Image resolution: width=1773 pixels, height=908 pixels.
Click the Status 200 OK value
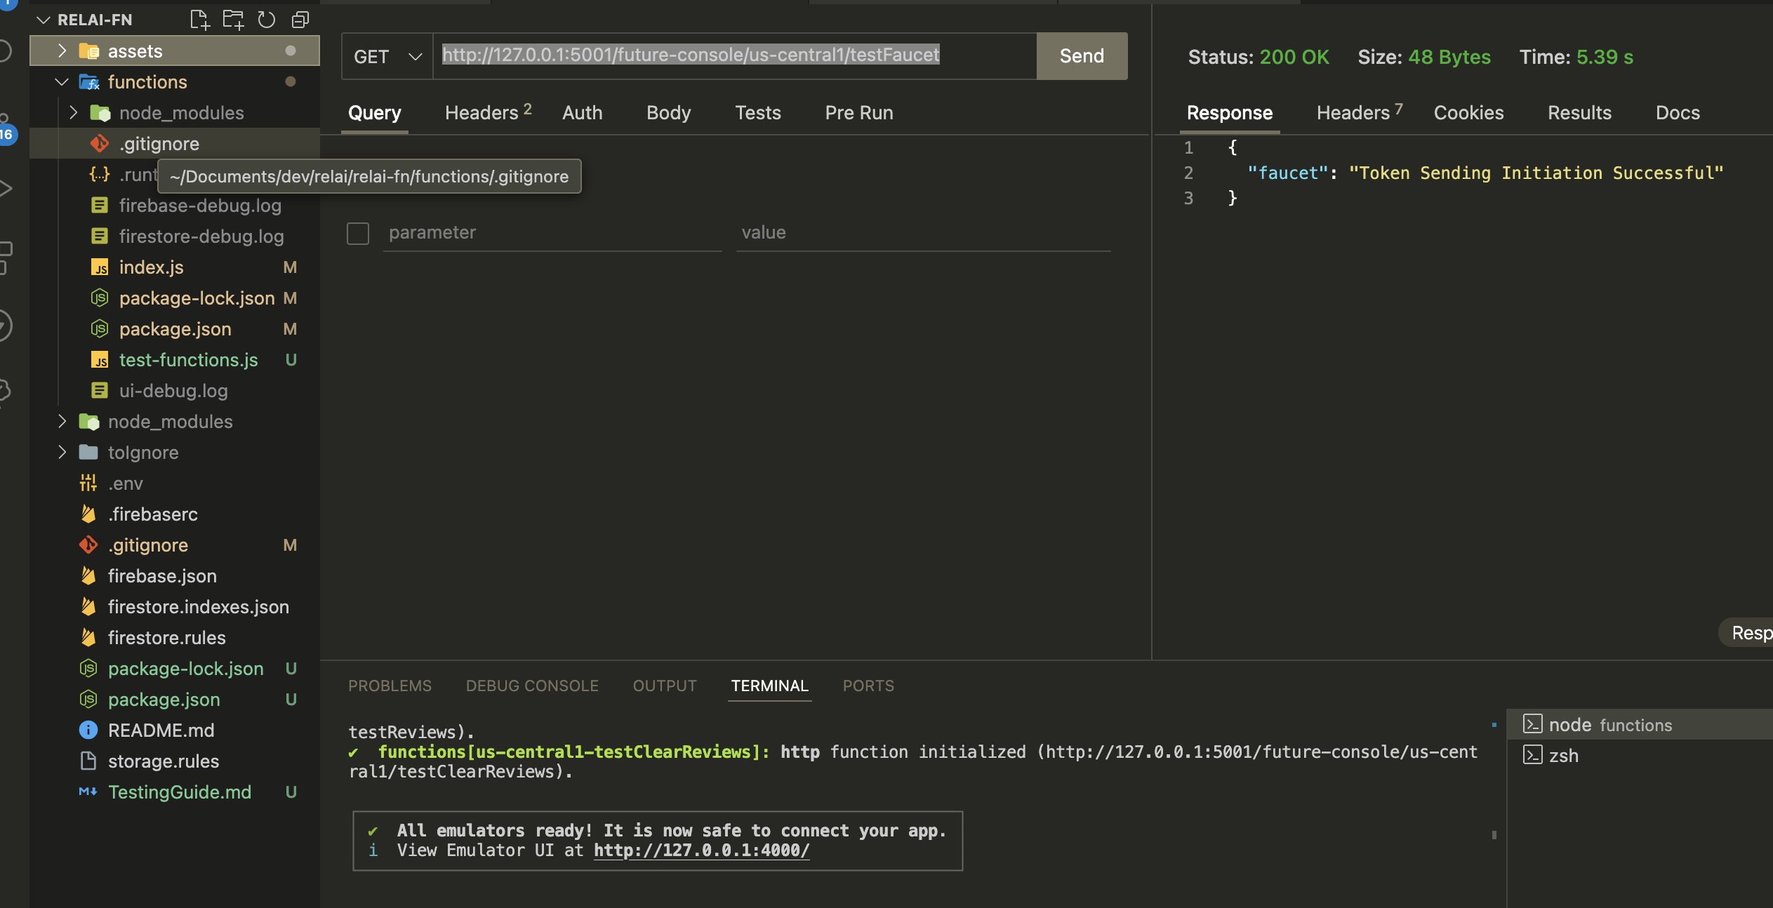click(x=1294, y=57)
